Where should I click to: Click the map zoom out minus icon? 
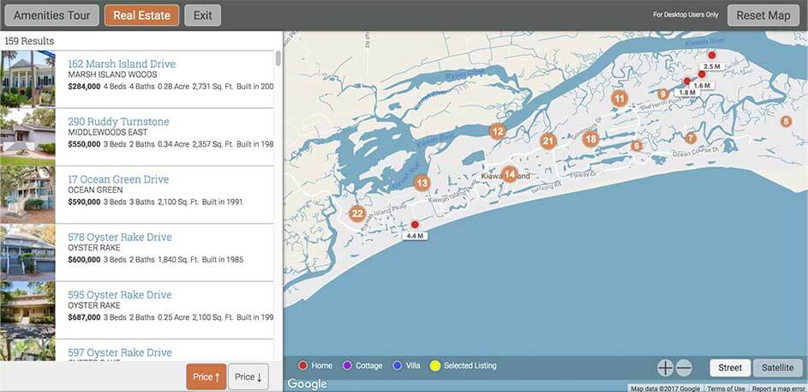[684, 368]
